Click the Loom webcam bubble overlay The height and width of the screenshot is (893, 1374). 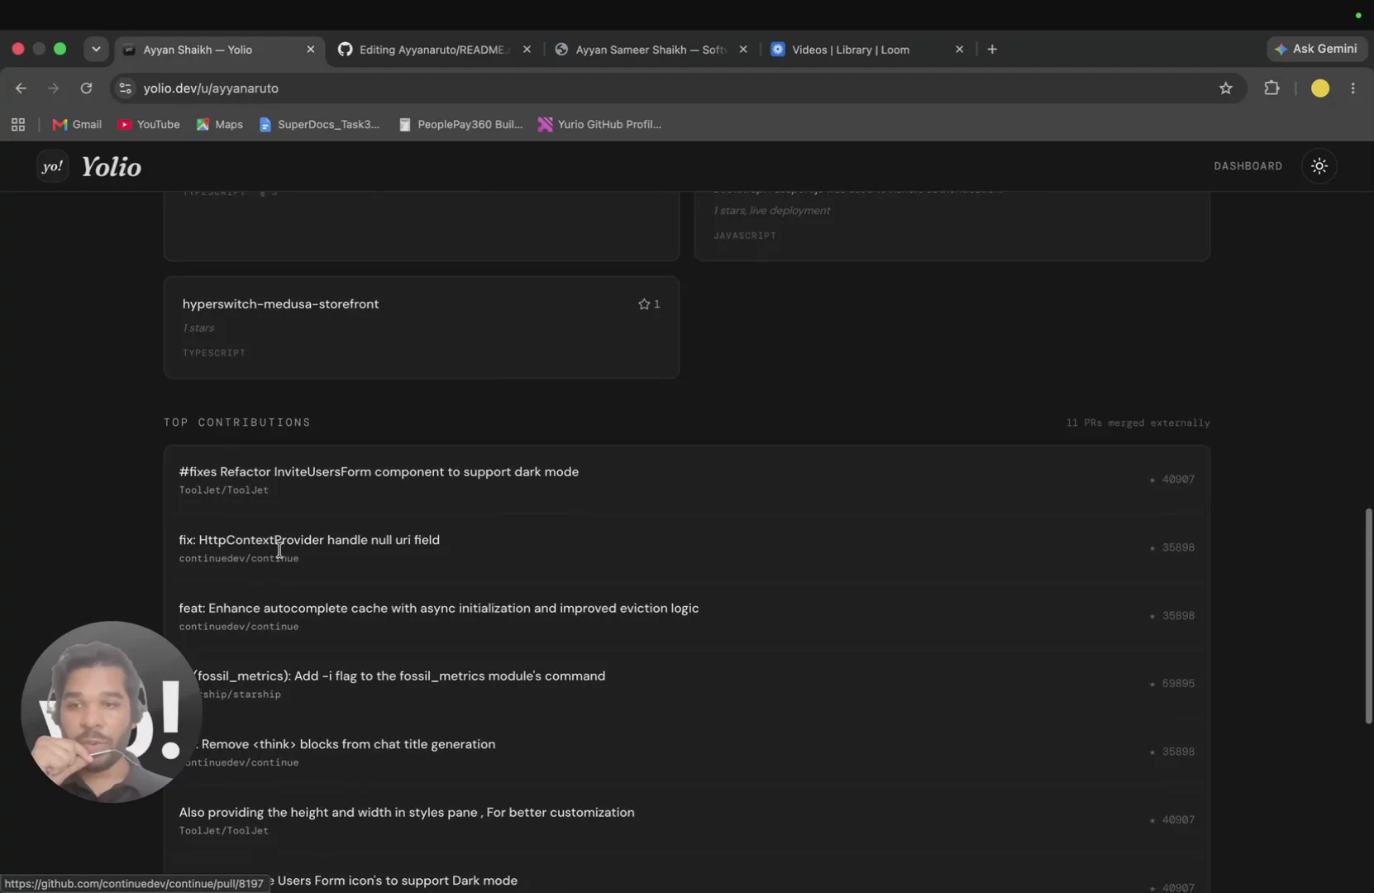(x=112, y=712)
